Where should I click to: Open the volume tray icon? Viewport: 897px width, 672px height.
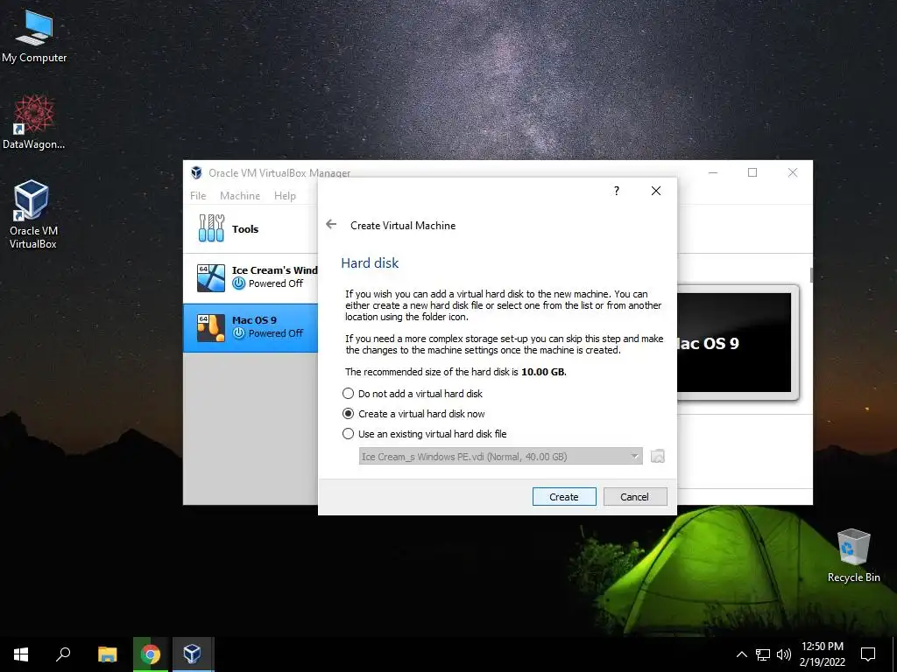(784, 654)
